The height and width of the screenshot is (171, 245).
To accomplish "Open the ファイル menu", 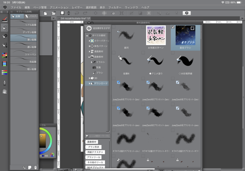I will (x=16, y=7).
